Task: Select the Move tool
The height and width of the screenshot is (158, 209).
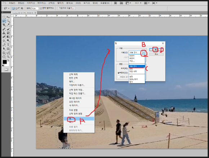Action: [8, 17]
